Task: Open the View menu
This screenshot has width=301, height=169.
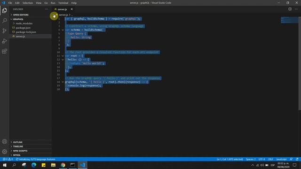Action: click(x=39, y=3)
